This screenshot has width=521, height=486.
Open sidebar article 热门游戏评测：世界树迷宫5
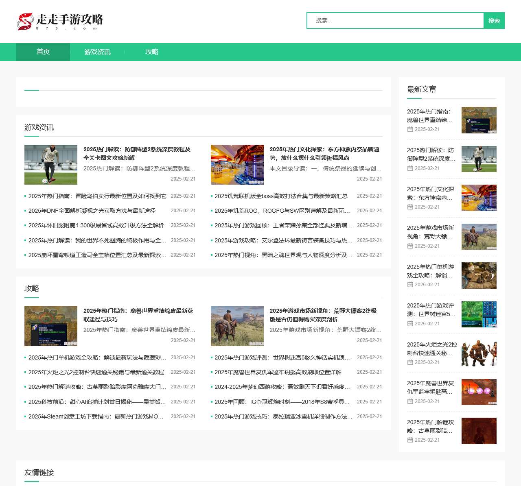click(431, 310)
